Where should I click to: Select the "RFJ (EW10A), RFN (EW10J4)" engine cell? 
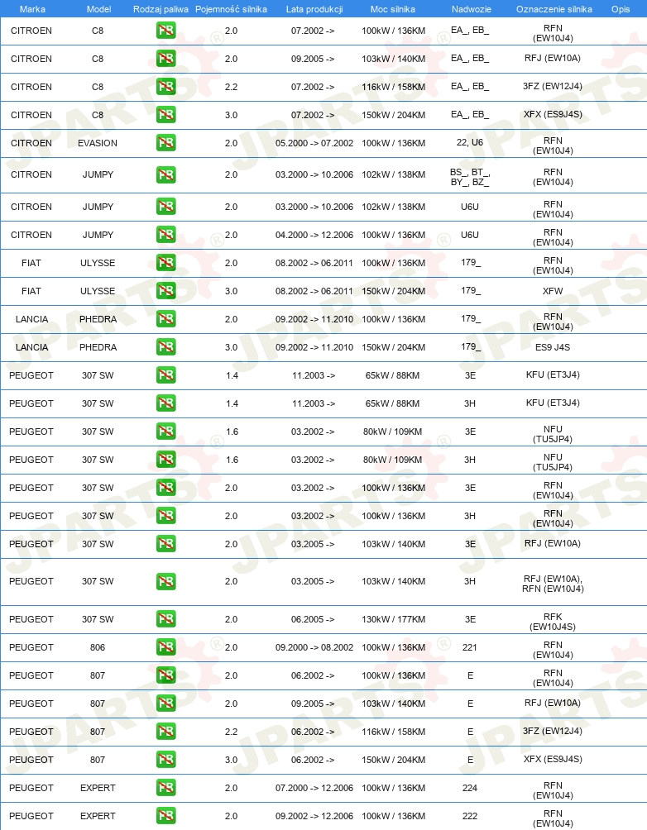point(553,584)
